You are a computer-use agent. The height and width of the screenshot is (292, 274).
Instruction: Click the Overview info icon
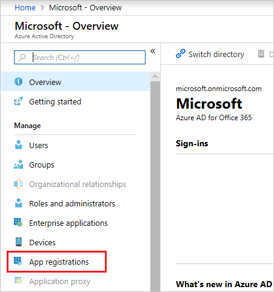pyautogui.click(x=18, y=82)
